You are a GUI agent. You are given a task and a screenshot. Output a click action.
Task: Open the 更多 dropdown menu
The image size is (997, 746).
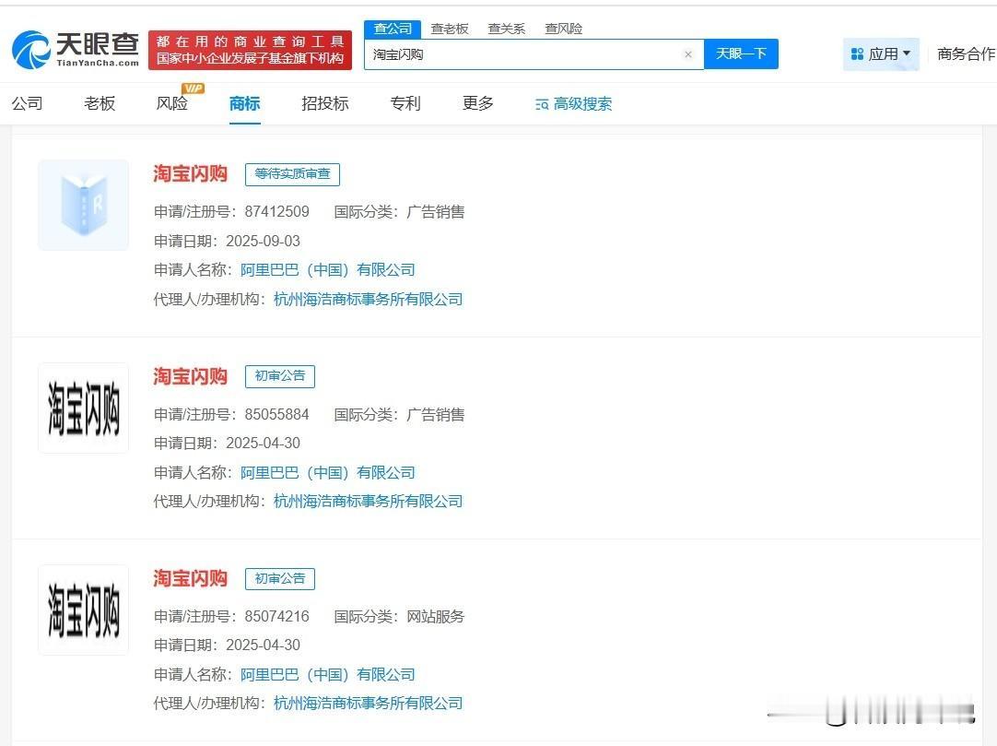[x=476, y=104]
